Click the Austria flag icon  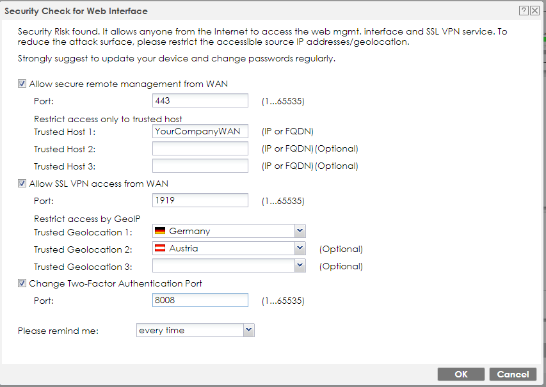161,248
